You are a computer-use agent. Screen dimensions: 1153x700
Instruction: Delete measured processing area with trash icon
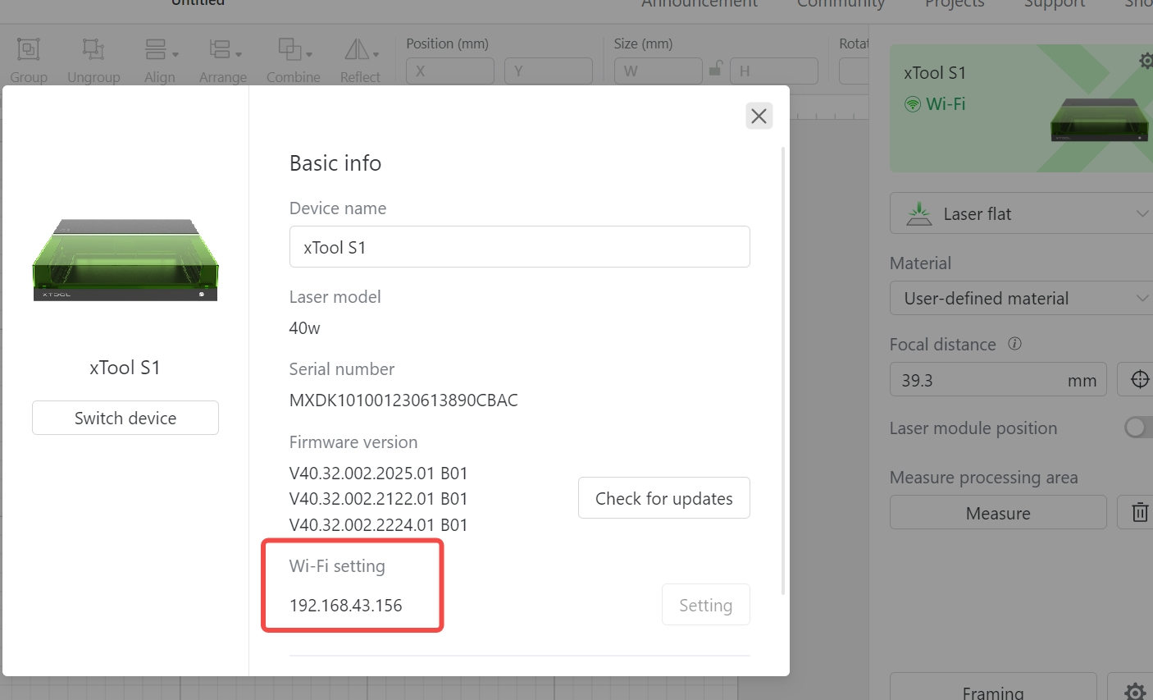(x=1140, y=512)
